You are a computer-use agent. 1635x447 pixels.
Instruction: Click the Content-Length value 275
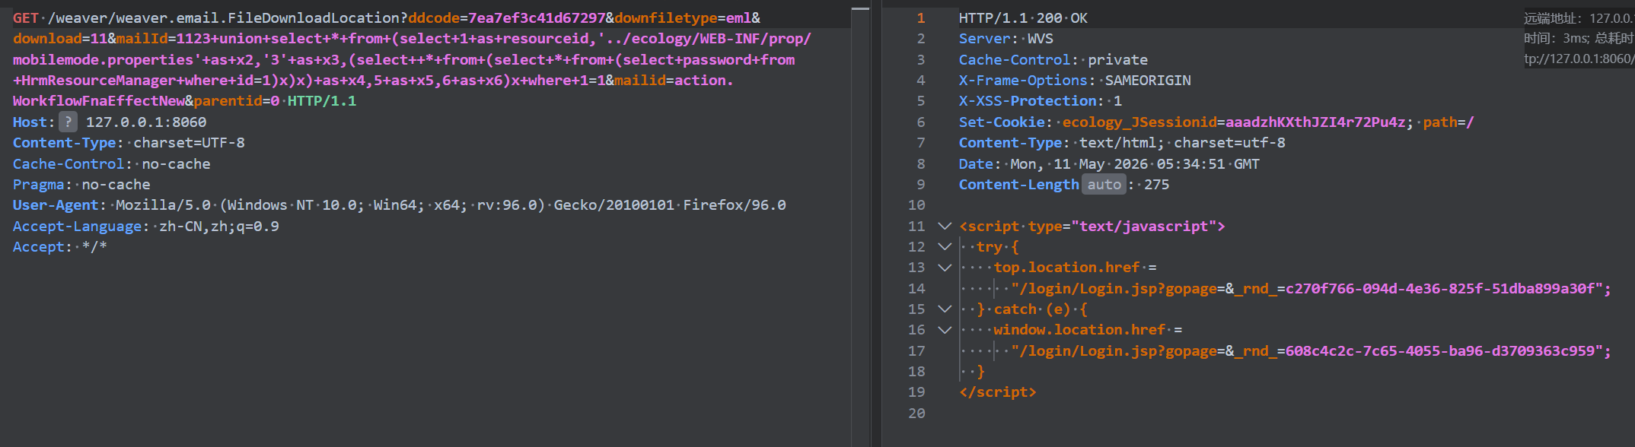point(1156,184)
